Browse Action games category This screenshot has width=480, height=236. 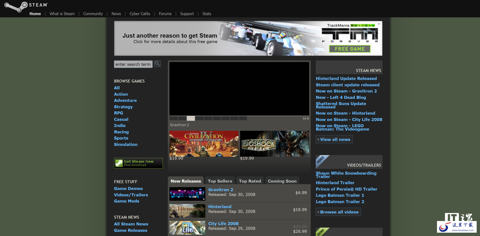[121, 94]
